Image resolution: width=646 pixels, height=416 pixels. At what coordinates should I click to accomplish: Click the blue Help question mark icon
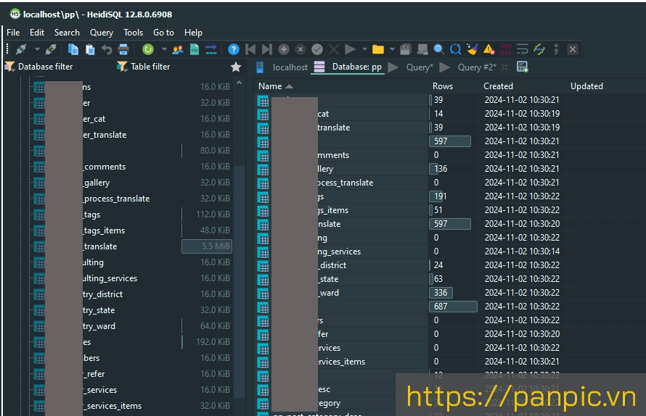click(234, 49)
